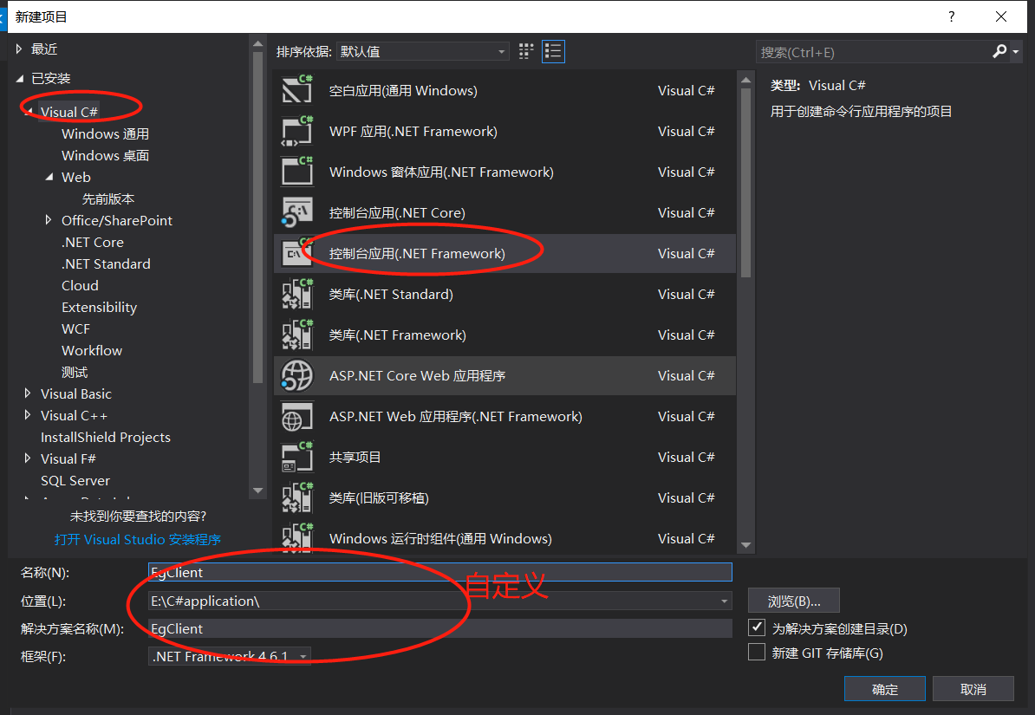Expand the Visual F# tree node
The image size is (1035, 715).
pos(27,458)
